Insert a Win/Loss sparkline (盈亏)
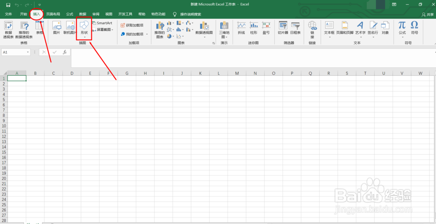This screenshot has width=436, height=224. [x=266, y=28]
